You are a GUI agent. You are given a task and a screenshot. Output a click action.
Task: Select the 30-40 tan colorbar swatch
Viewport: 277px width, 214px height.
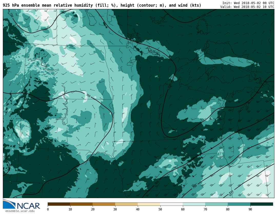(126, 204)
